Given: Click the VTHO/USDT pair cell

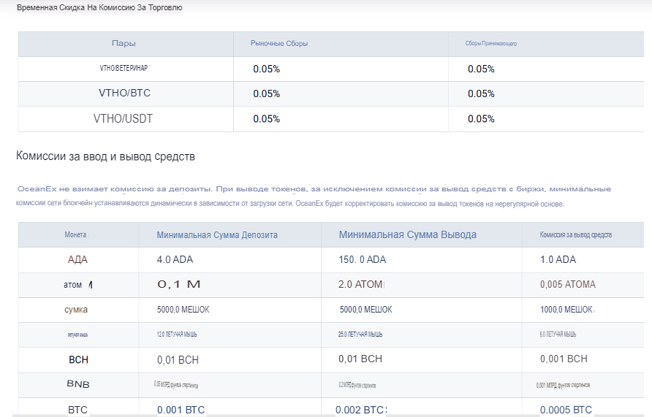Looking at the screenshot, I should tap(124, 118).
